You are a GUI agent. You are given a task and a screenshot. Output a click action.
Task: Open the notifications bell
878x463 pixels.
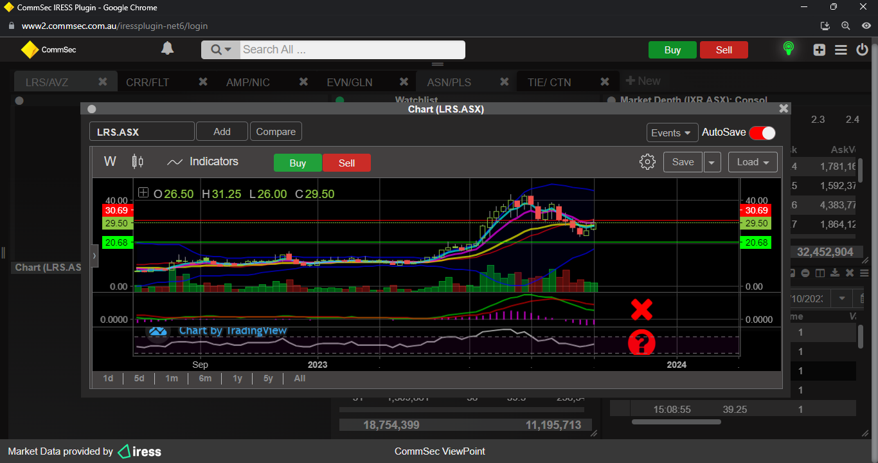[x=167, y=49]
